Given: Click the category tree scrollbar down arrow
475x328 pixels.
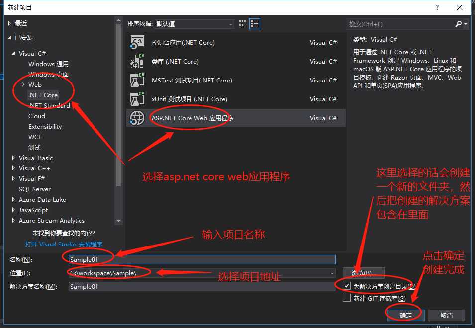Looking at the screenshot, I should 118,221.
